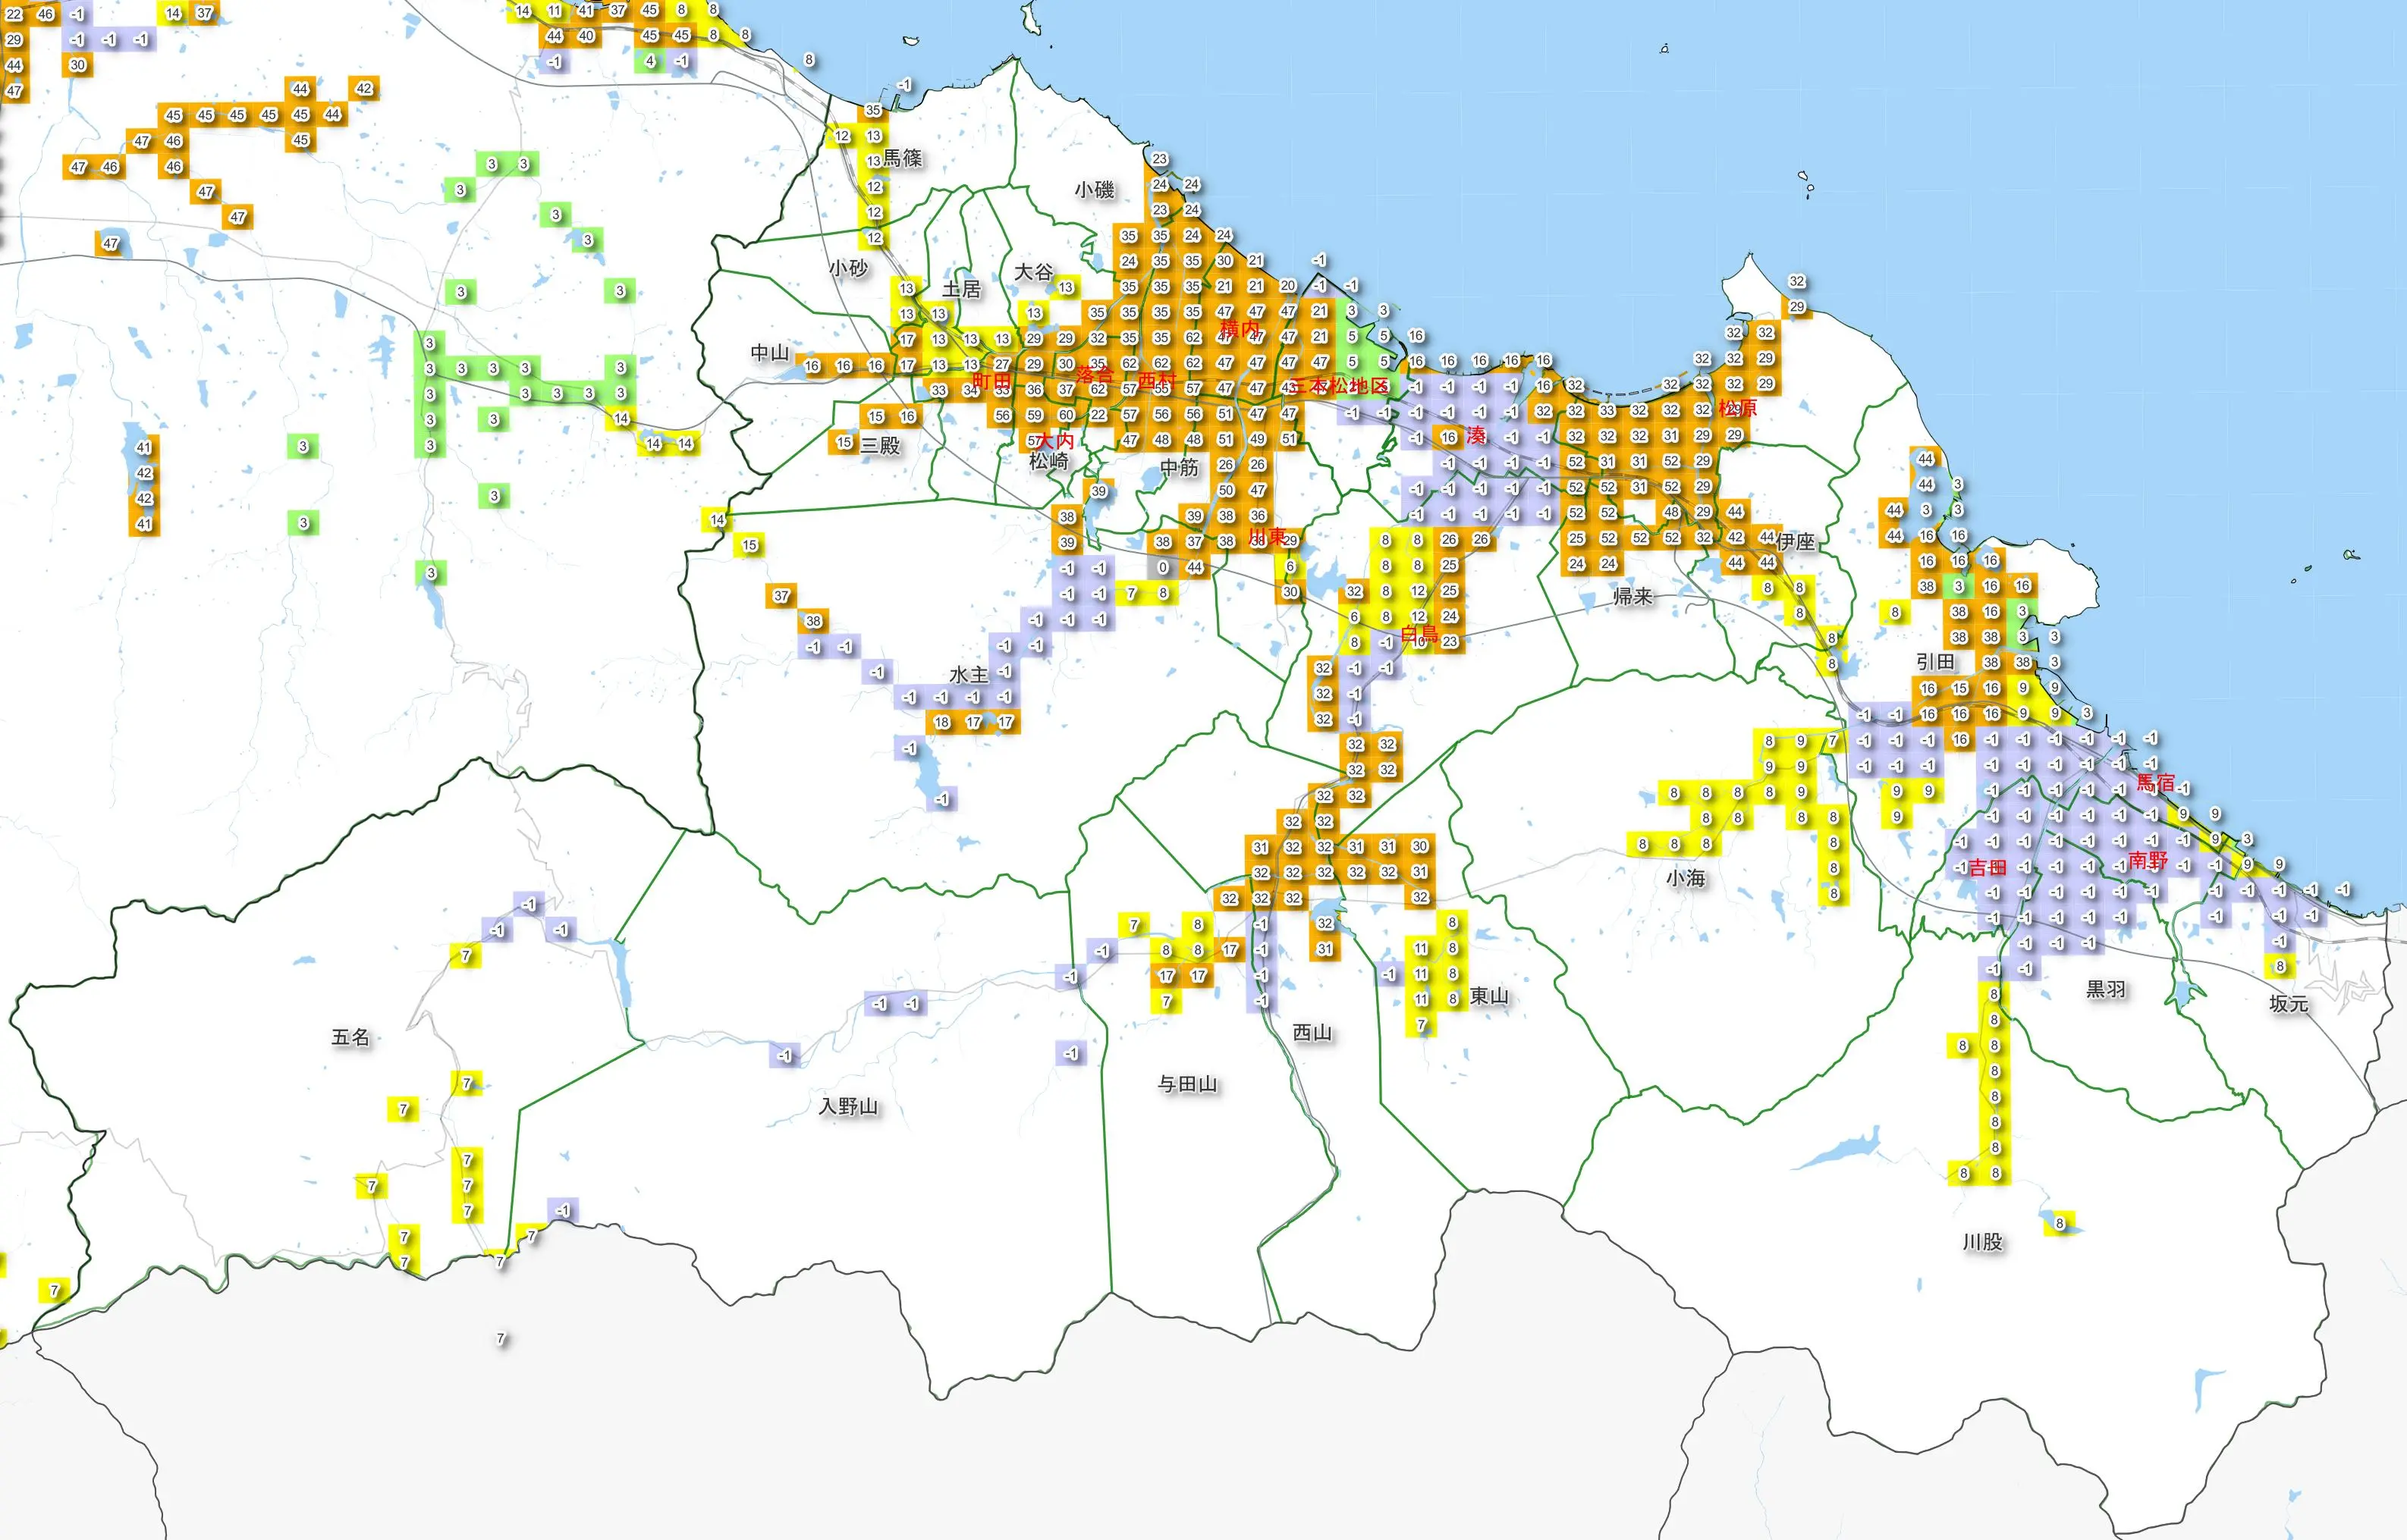
Task: Select the orange cell numbered 59
Action: click(x=1035, y=415)
